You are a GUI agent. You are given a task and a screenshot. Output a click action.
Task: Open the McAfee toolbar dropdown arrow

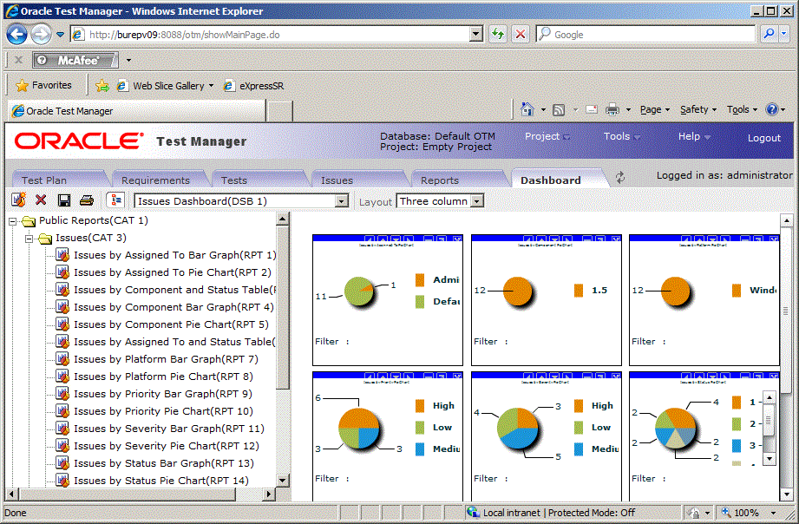tap(128, 60)
